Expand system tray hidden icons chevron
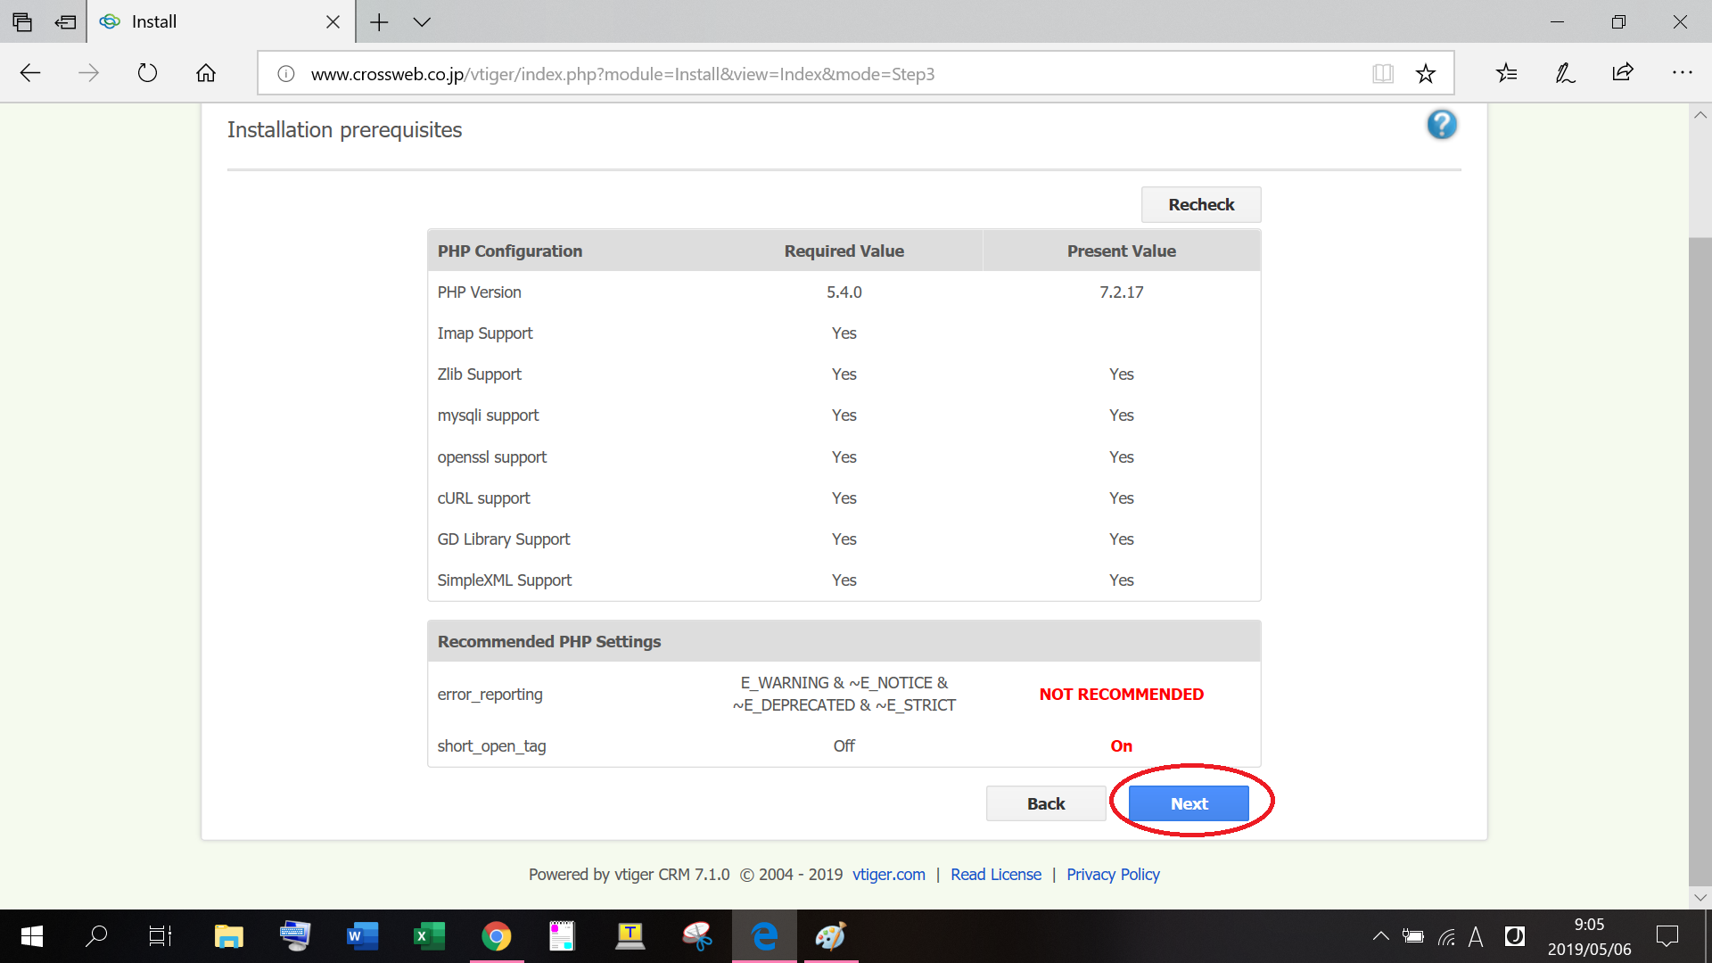Viewport: 1712px width, 963px height. [1380, 936]
